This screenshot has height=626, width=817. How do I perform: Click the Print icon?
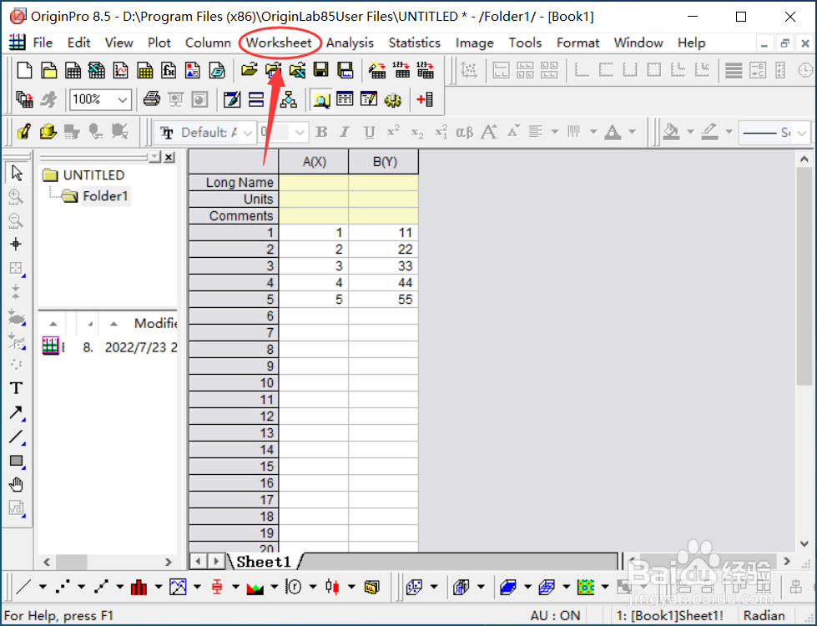152,99
